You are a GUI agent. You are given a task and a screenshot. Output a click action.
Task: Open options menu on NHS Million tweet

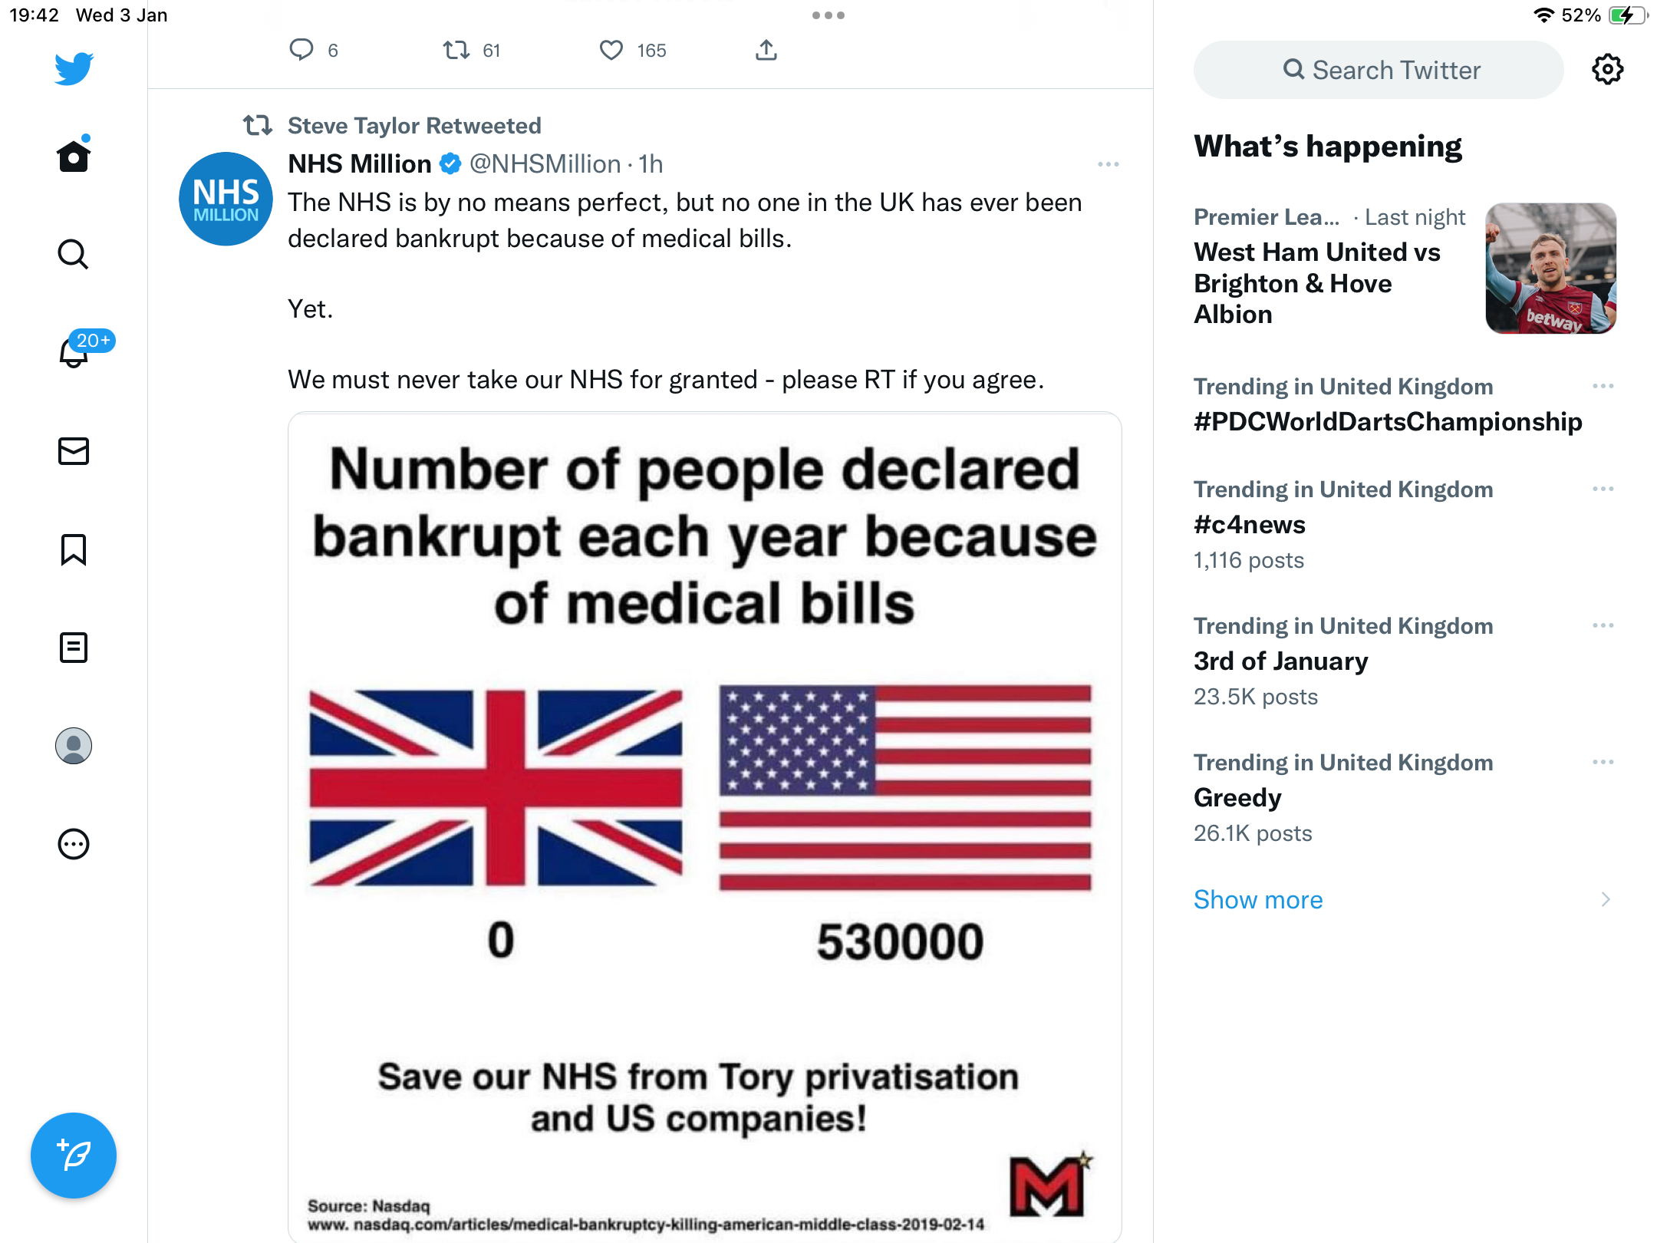click(x=1109, y=164)
